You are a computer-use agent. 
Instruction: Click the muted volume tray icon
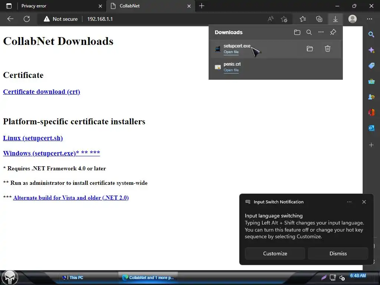[x=342, y=278]
